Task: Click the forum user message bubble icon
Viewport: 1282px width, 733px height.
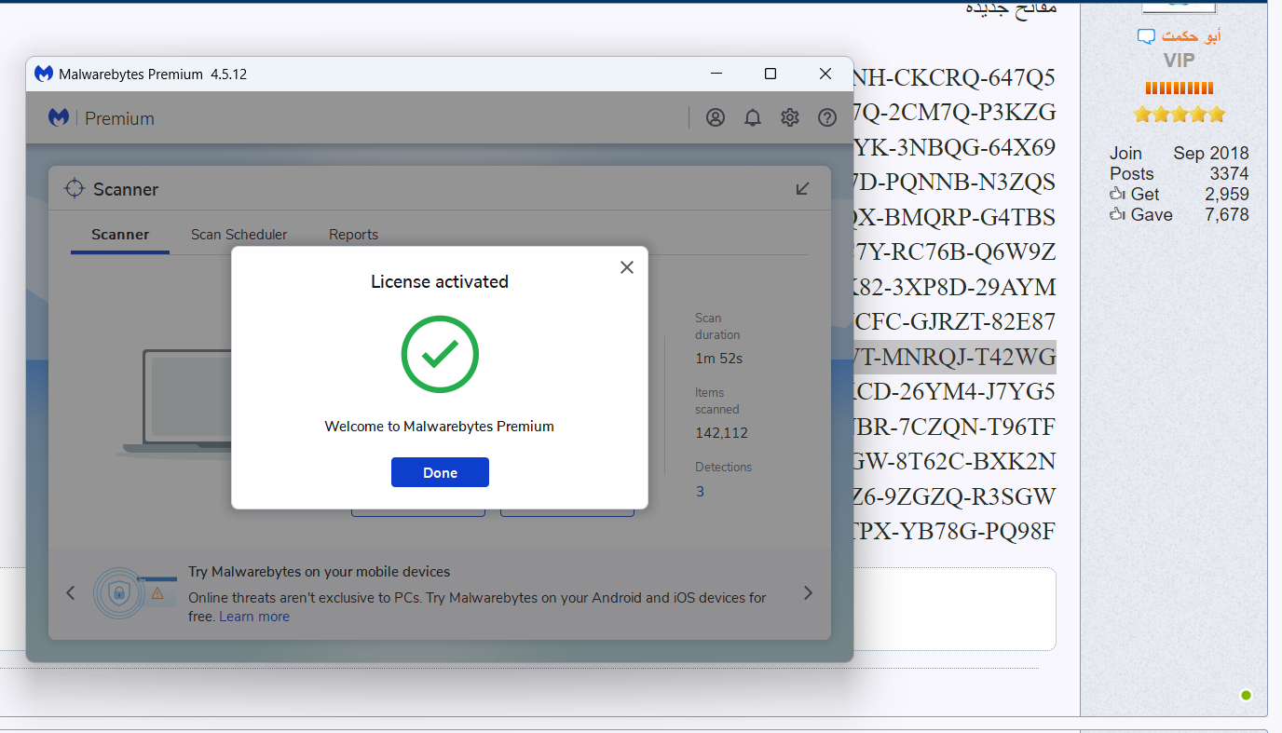Action: click(x=1146, y=36)
